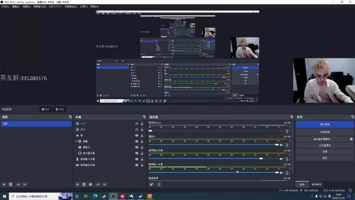
Task: Hide the 音频输入采集 source
Action: [x=137, y=159]
